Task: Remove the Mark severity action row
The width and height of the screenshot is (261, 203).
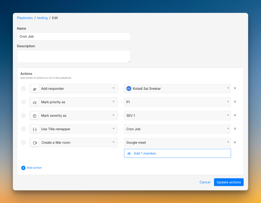Action: 235,115
